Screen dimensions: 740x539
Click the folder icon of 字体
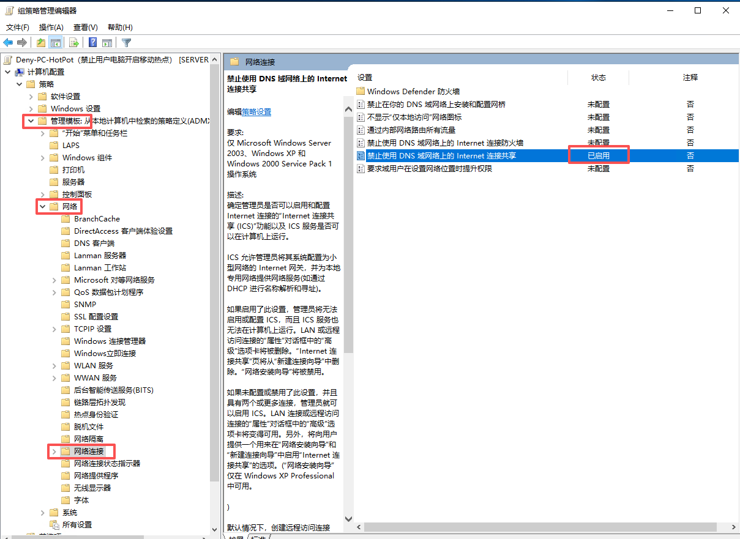tap(65, 500)
